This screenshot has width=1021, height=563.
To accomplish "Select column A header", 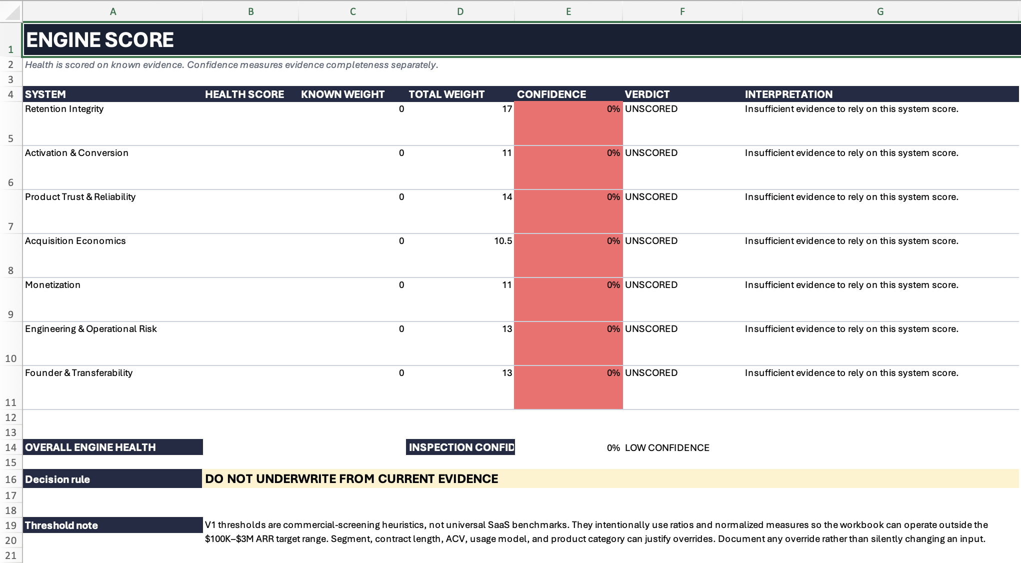I will click(x=113, y=11).
